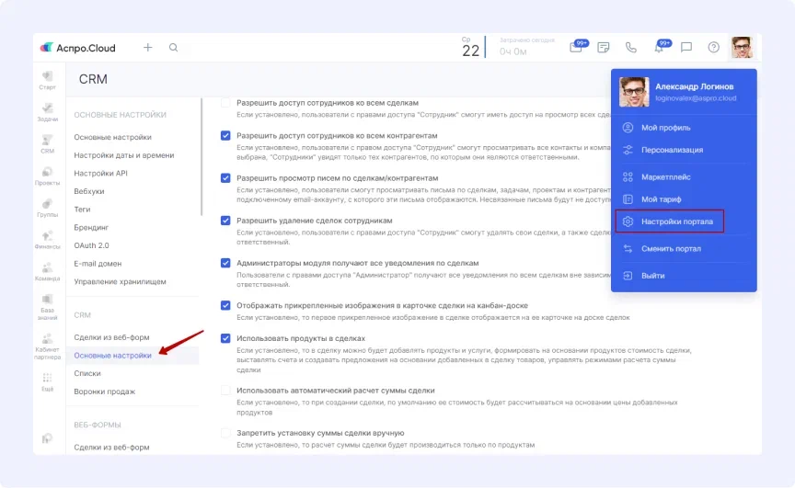Open База знаний in the left sidebar
This screenshot has height=488, width=795.
[47, 305]
